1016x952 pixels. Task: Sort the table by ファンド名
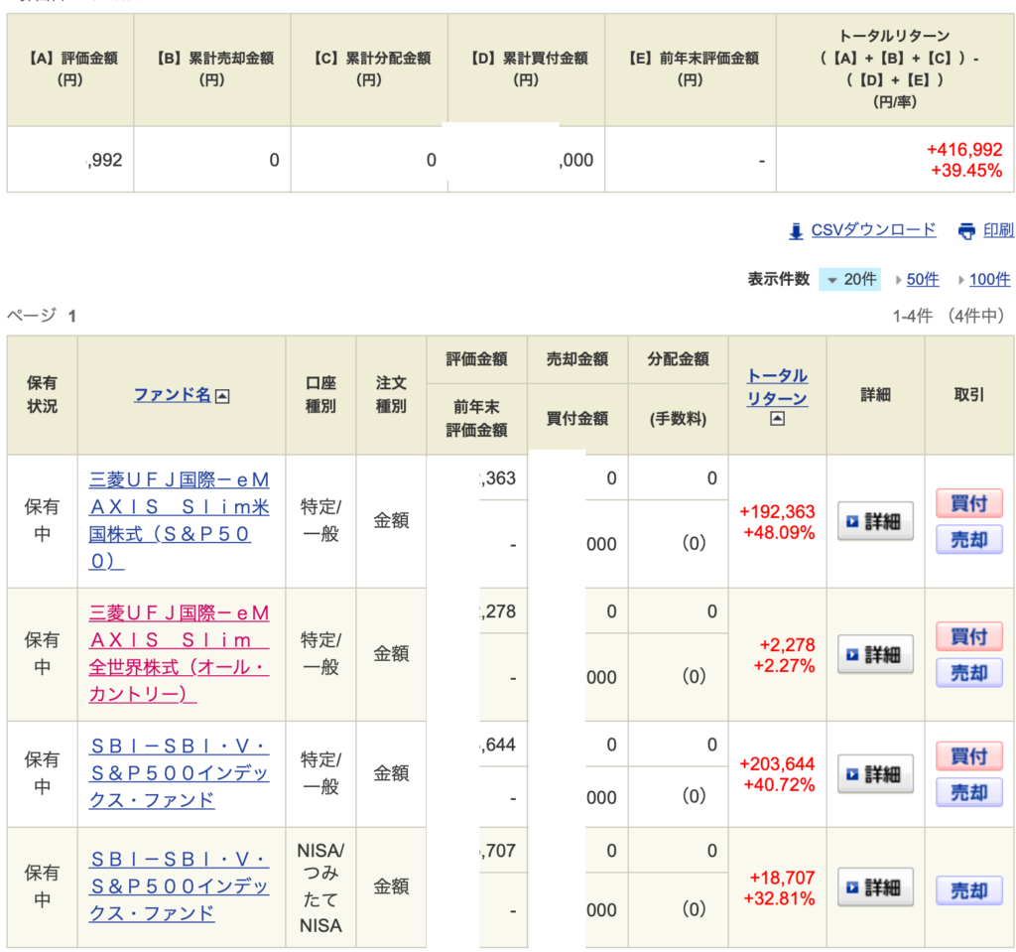pyautogui.click(x=173, y=395)
